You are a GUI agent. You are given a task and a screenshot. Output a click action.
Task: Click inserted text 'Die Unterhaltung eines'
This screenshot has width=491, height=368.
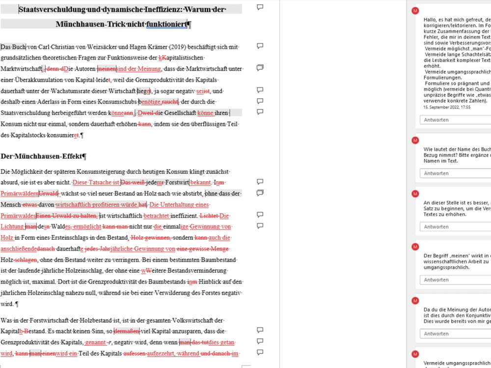coord(179,205)
